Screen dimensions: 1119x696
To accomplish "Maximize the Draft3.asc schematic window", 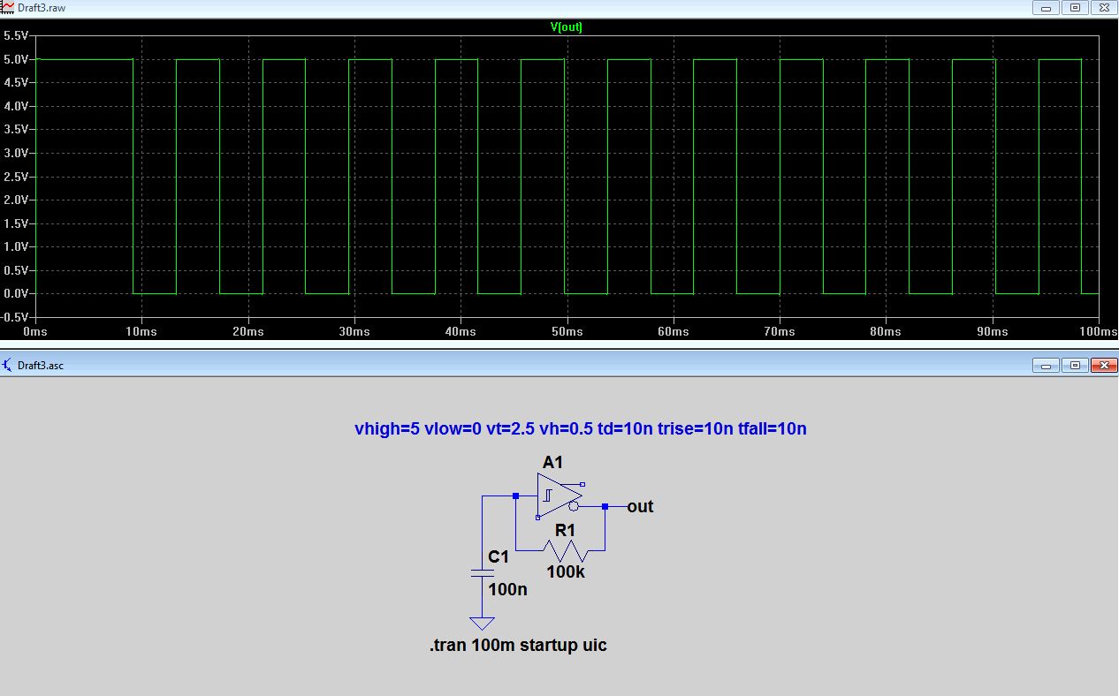I will click(x=1075, y=365).
